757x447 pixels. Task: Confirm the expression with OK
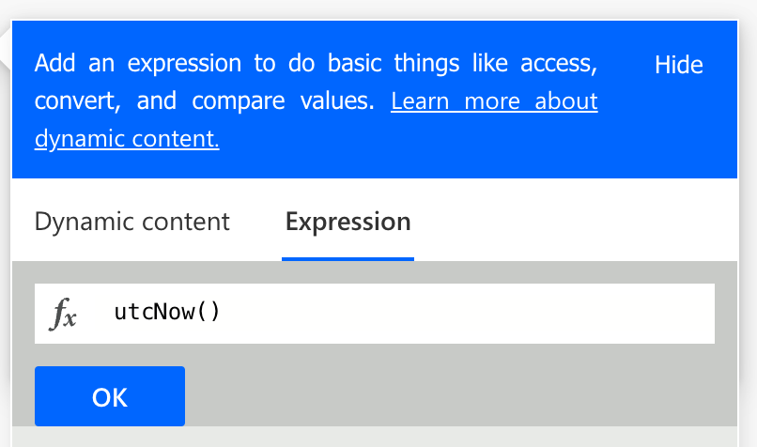[x=110, y=396]
